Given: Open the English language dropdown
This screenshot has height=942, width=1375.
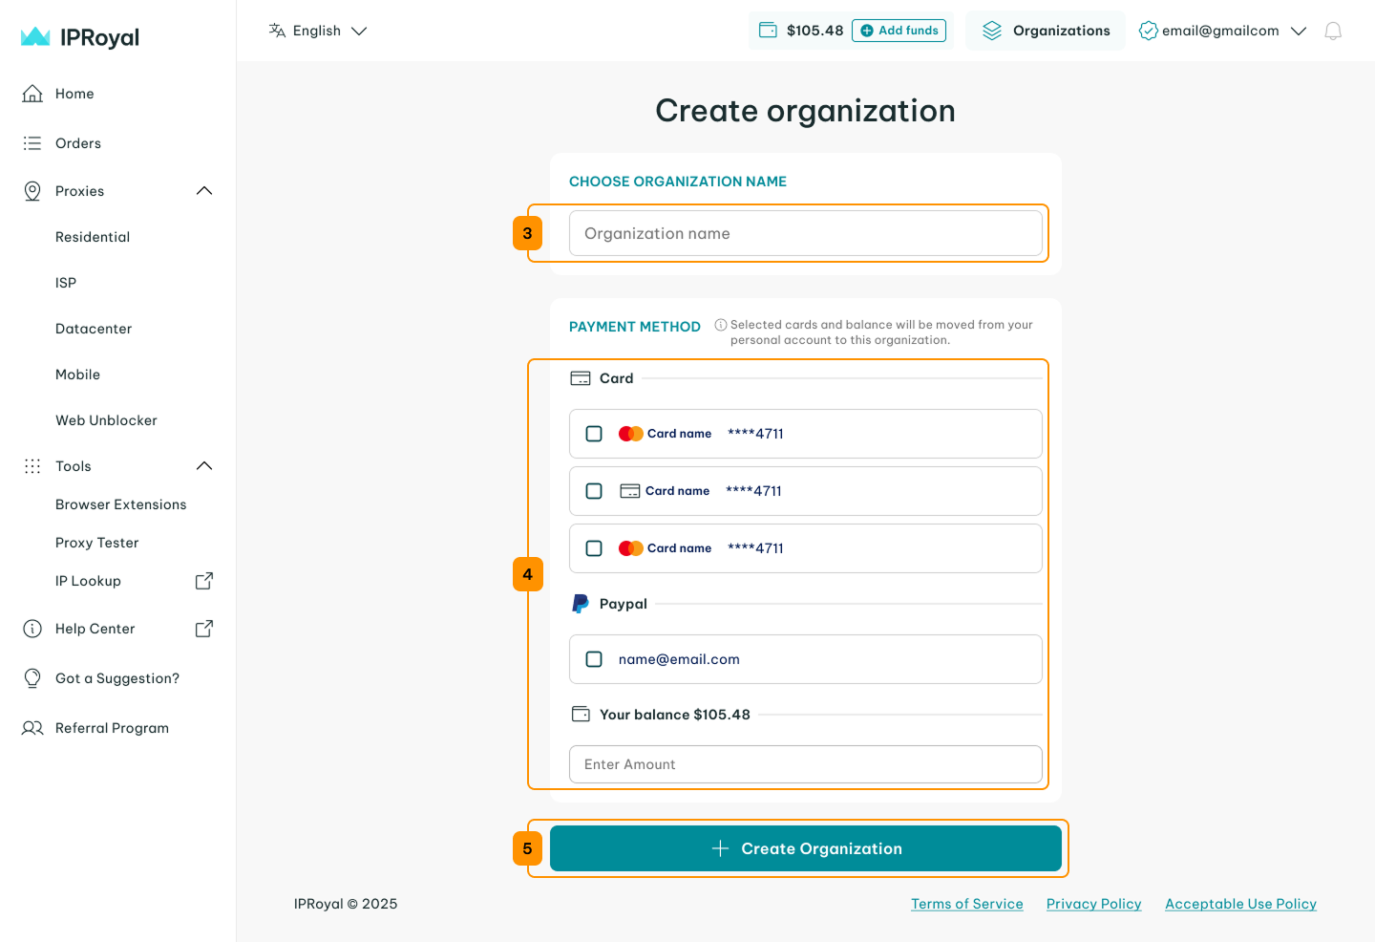Looking at the screenshot, I should pyautogui.click(x=318, y=31).
